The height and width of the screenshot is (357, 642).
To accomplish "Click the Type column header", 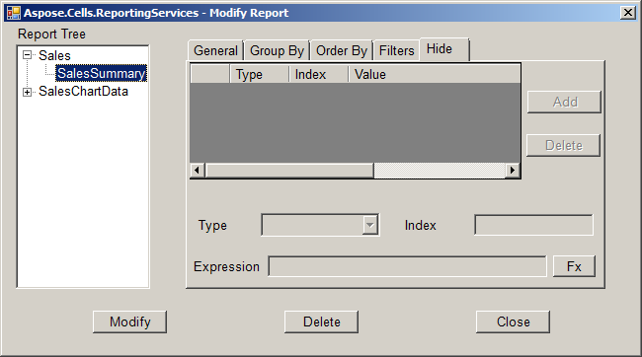I will [259, 74].
